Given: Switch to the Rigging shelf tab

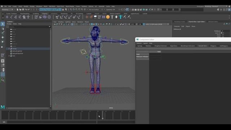Looking at the screenshot, I should coord(45,14).
